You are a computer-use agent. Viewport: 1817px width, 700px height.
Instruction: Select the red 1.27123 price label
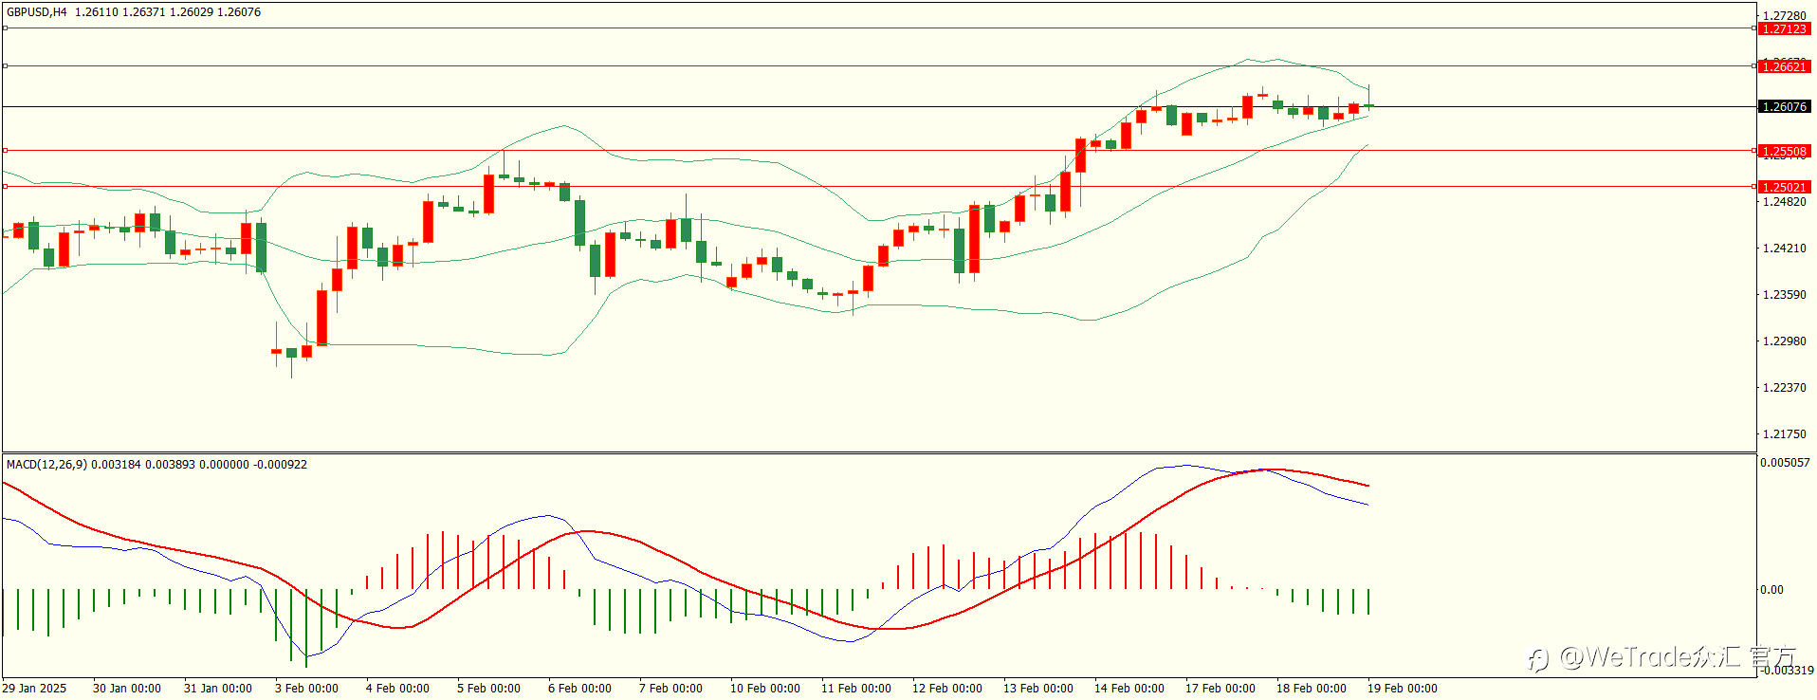click(1784, 29)
